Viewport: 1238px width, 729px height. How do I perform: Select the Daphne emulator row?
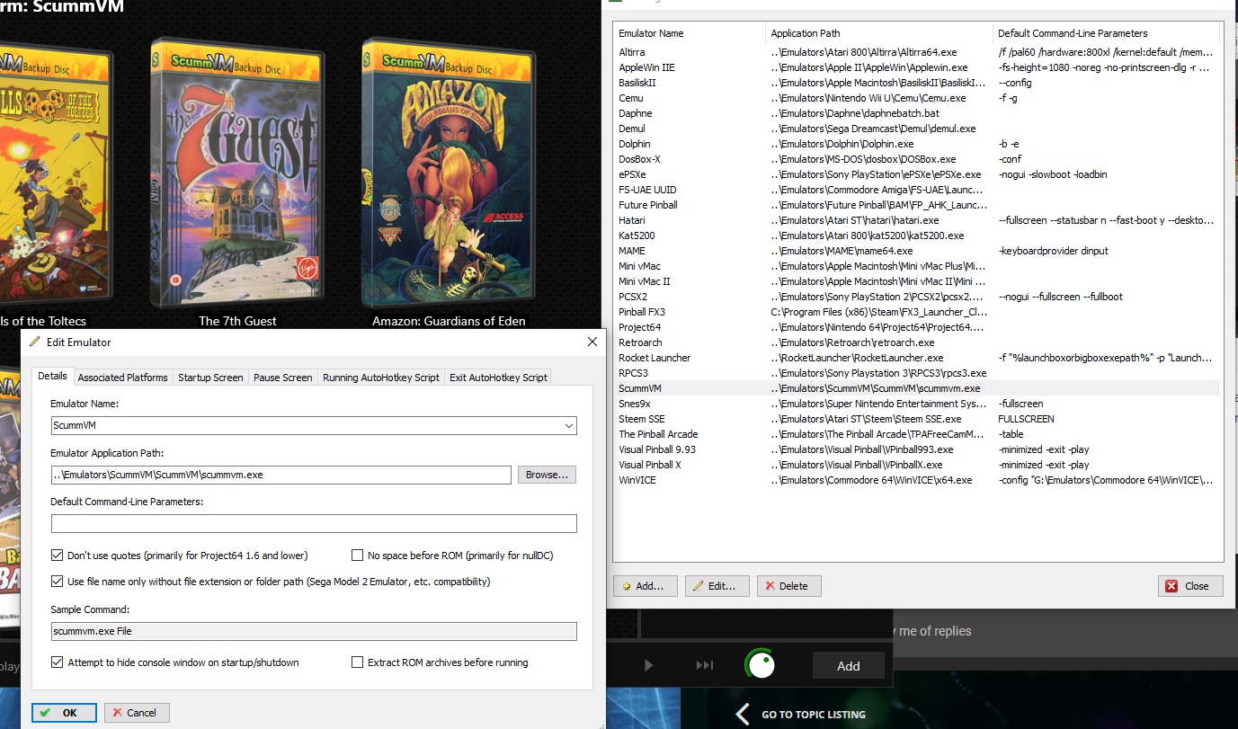pos(917,113)
